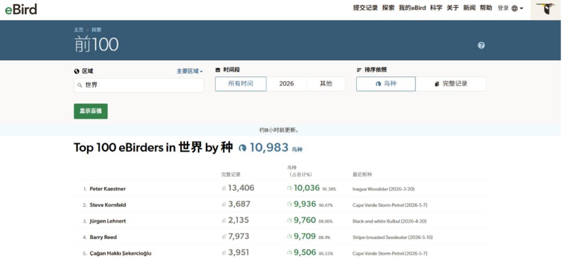Click the 最近新种 column header

362,174
